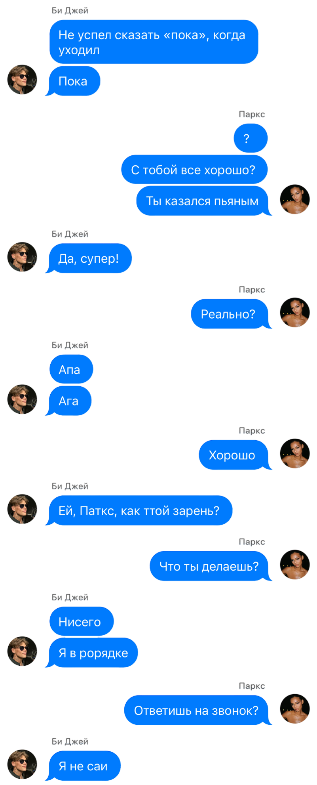This screenshot has height=785, width=317.
Task: Tap the 'Нисего' message bubble
Action: (82, 621)
